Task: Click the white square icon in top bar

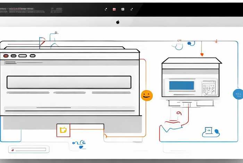Action: [123, 9]
